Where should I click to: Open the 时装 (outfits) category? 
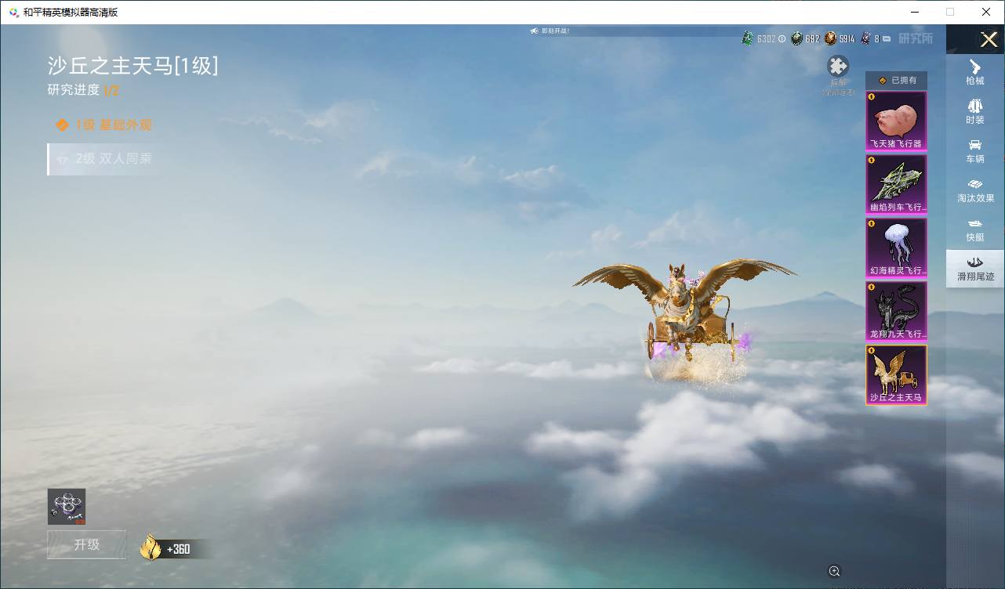[x=975, y=111]
